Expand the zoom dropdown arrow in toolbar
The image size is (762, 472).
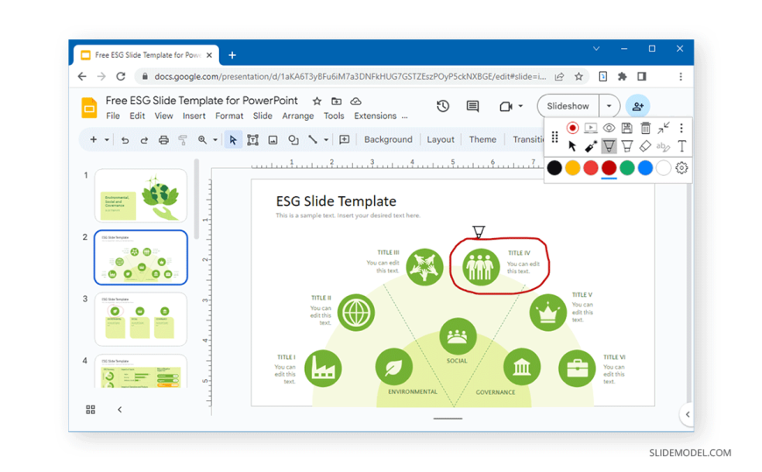tap(215, 140)
